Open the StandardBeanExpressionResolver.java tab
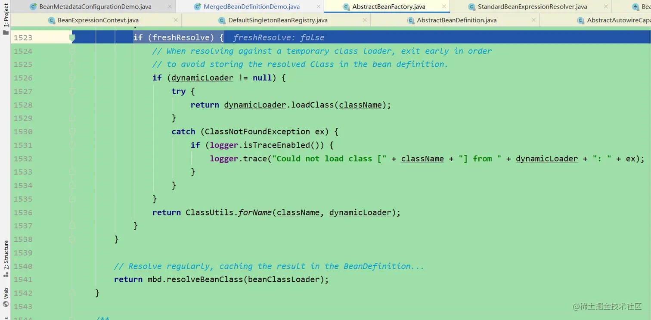 (533, 6)
